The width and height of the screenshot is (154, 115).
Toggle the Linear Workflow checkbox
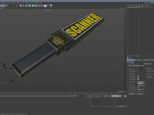tap(138, 88)
